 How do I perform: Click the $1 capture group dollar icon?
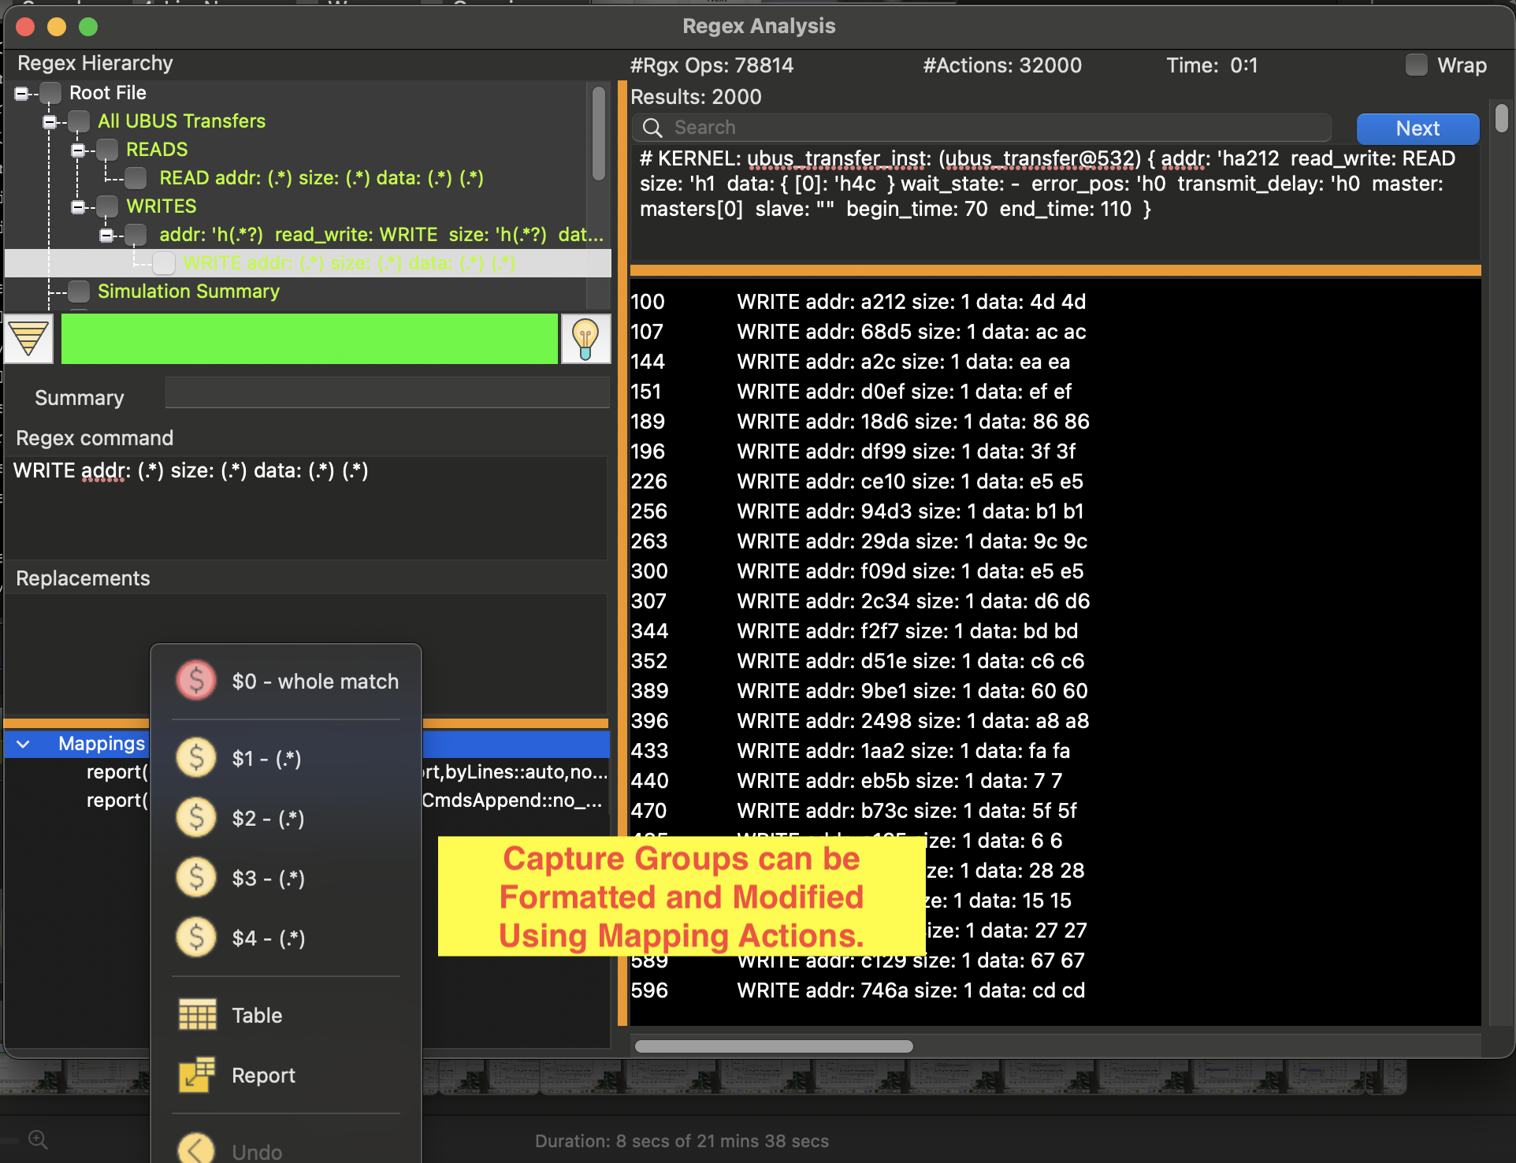tap(196, 758)
